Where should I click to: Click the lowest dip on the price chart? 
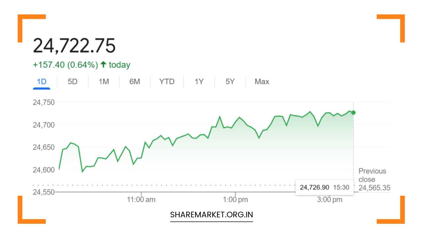click(x=81, y=172)
